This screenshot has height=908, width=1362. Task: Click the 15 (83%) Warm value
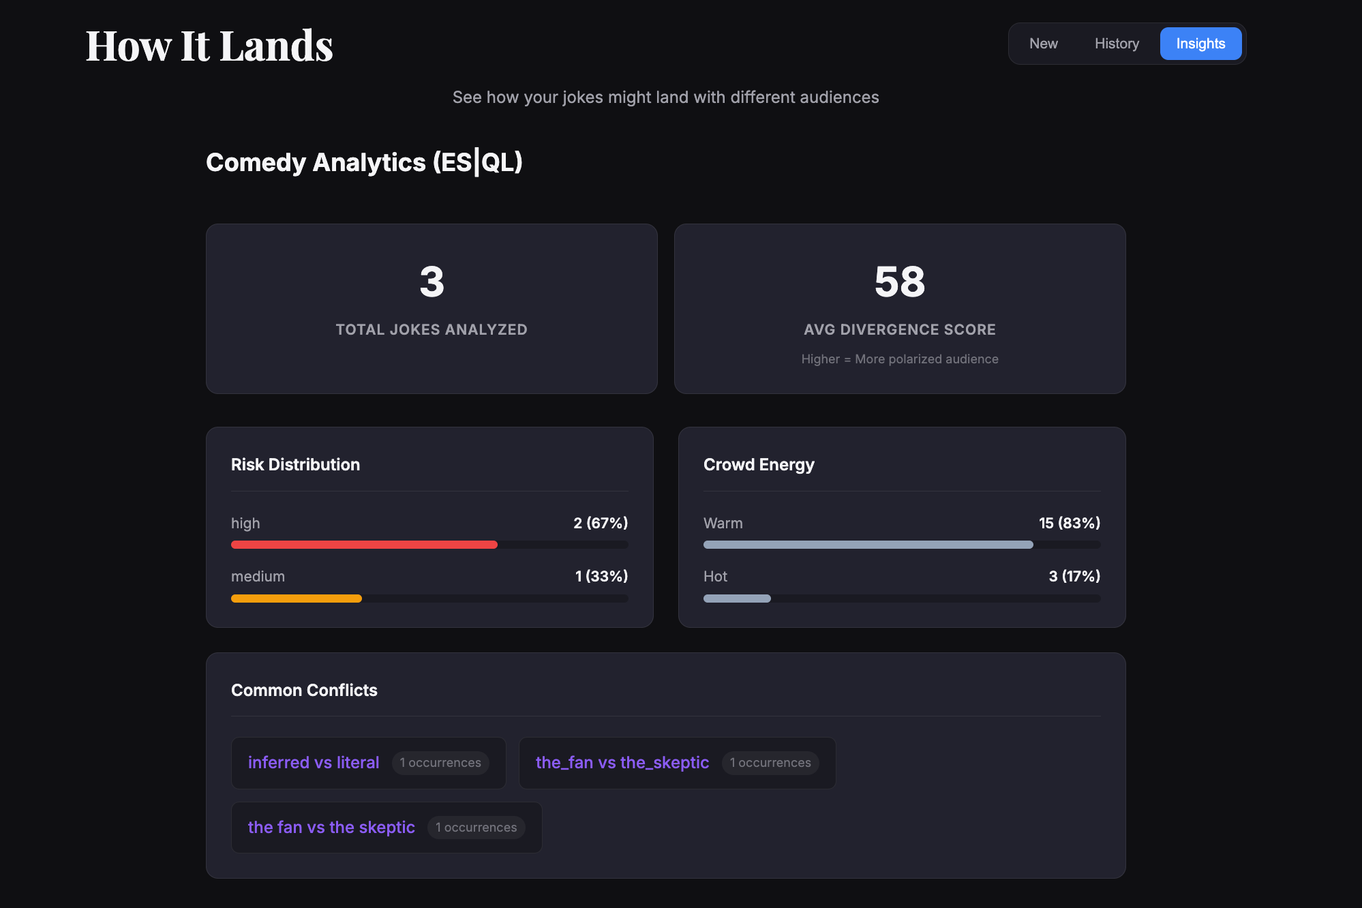click(1069, 523)
